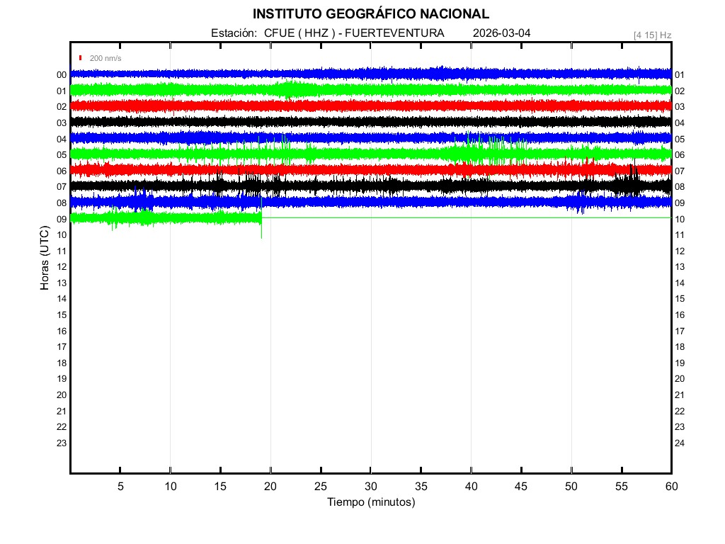Click the red 200 nm/s scale bar

coord(81,58)
